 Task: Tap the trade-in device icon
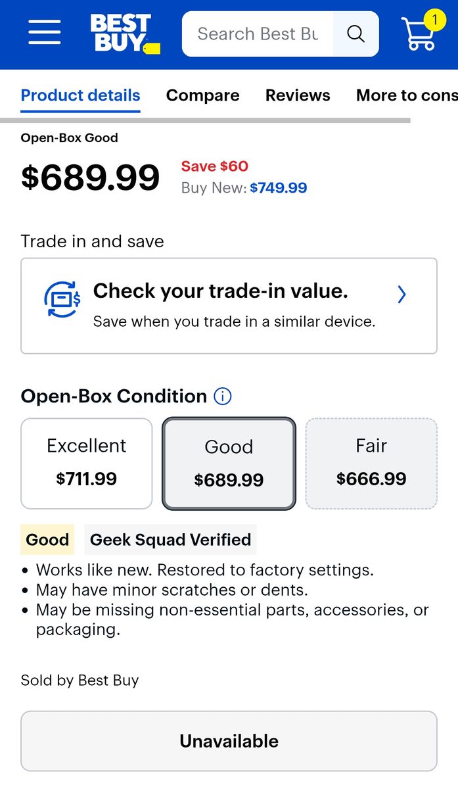tap(62, 299)
